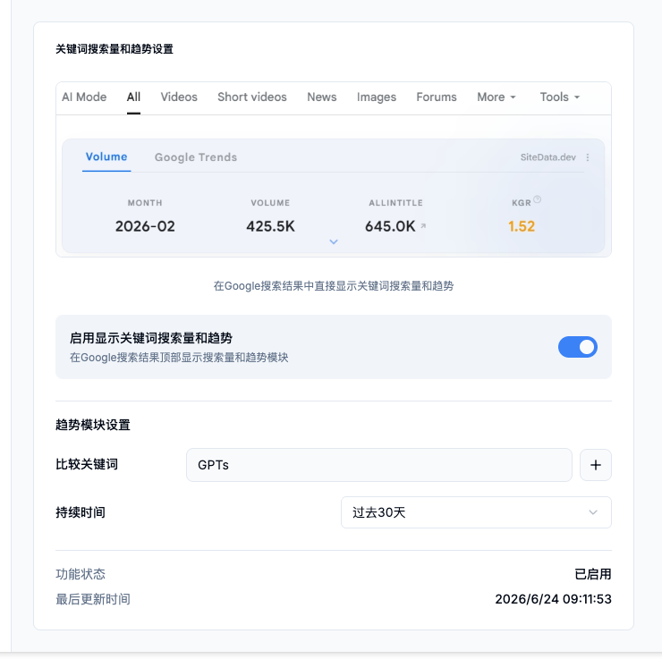The image size is (662, 659).
Task: Click the 持续时间 label
Action: pyautogui.click(x=81, y=512)
